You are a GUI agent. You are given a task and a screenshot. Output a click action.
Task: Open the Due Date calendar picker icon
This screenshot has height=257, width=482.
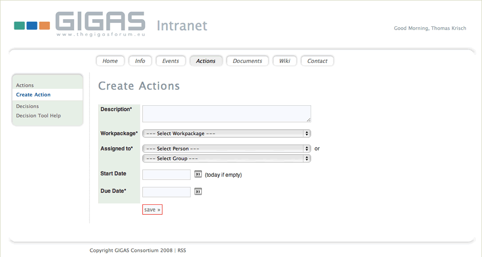click(x=198, y=191)
